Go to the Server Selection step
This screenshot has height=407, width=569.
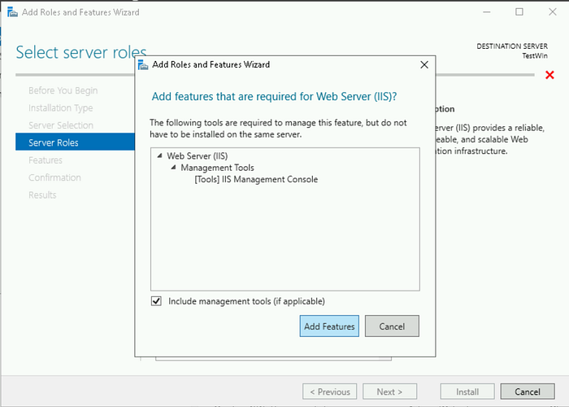coord(61,125)
